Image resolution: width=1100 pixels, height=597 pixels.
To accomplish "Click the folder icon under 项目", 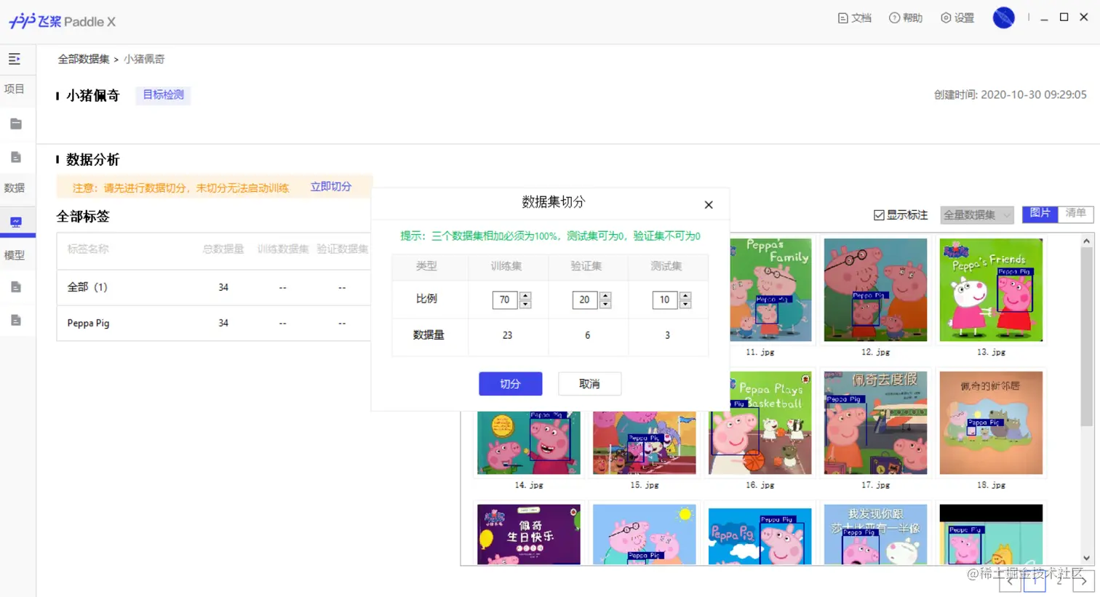I will coord(15,124).
